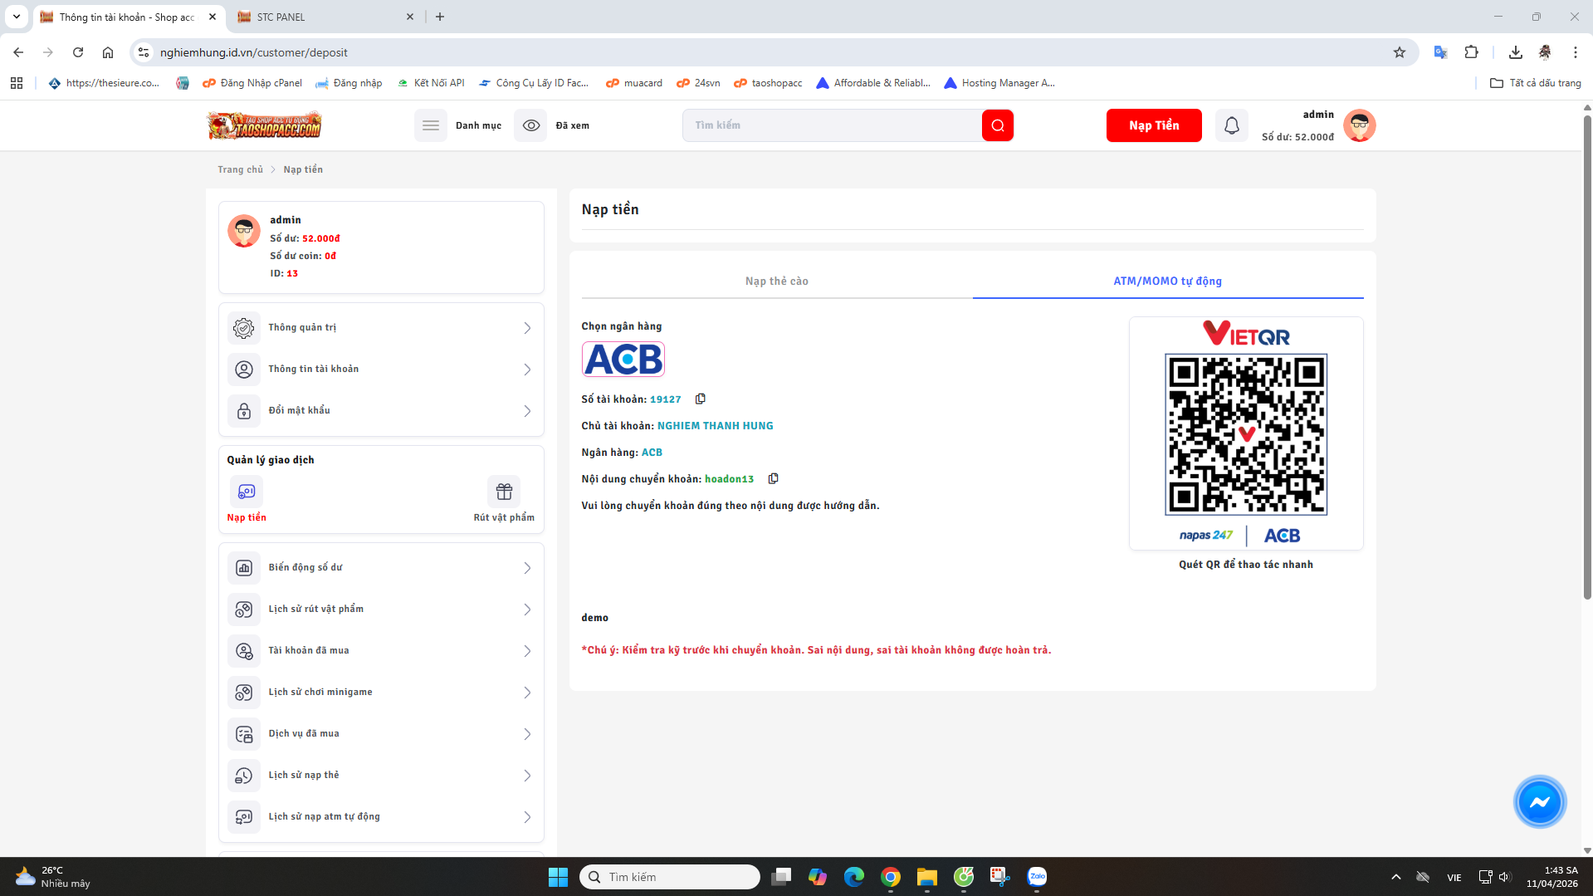Click the Nạp tiền wallet icon in sidebar

point(247,492)
